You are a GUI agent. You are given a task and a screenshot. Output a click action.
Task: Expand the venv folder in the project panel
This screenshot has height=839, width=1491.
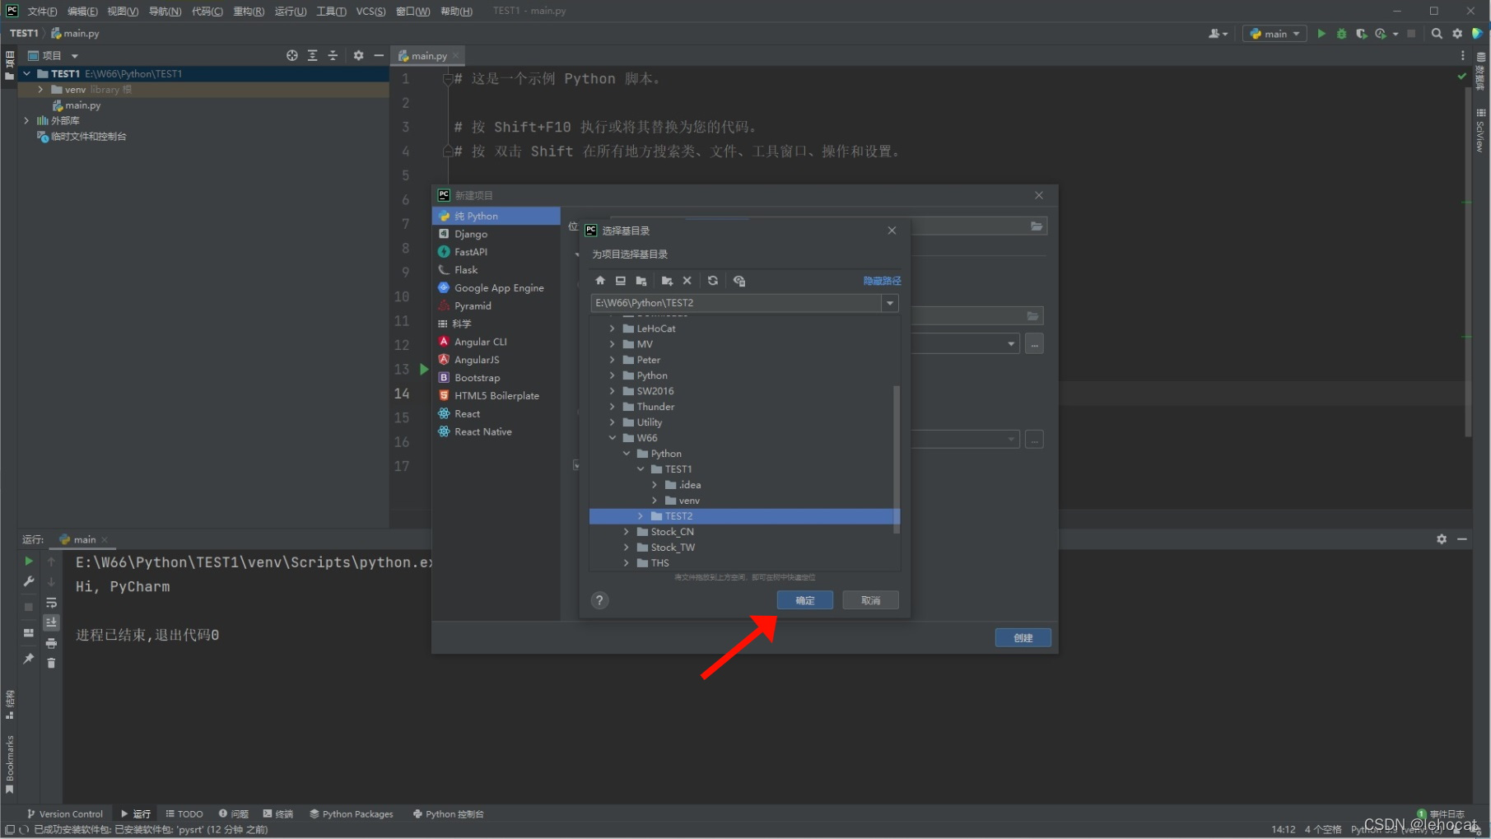[40, 89]
